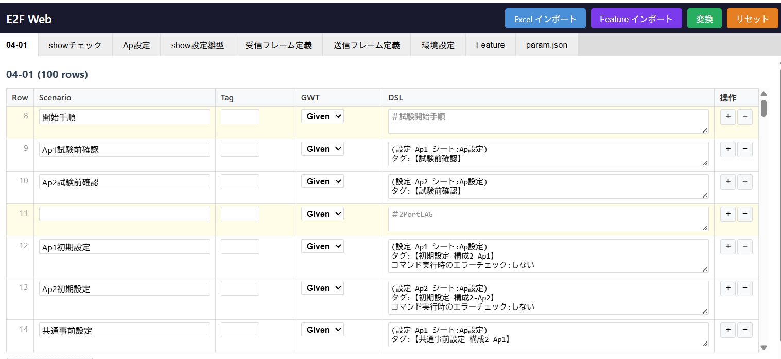Click the Excel インポート button
The image size is (781, 359).
point(545,18)
